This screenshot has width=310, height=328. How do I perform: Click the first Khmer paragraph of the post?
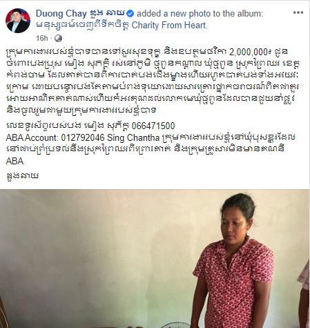coord(153,81)
